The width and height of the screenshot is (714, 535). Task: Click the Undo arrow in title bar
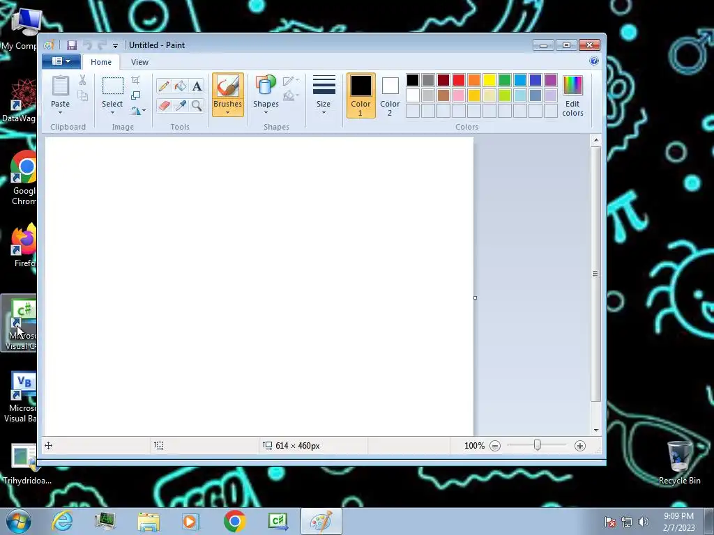click(87, 45)
